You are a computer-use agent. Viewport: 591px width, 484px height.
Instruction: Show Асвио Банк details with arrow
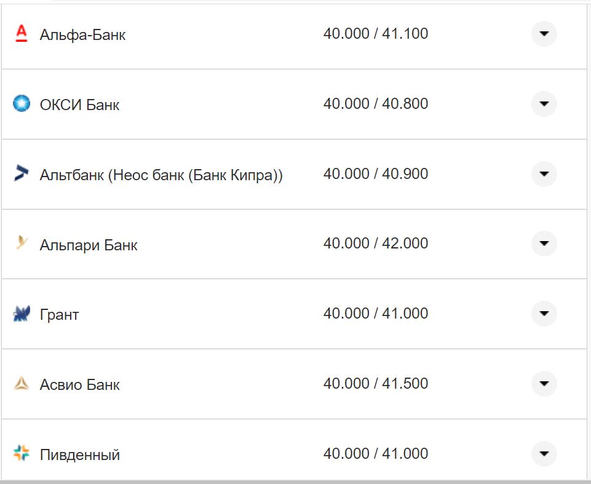point(544,384)
